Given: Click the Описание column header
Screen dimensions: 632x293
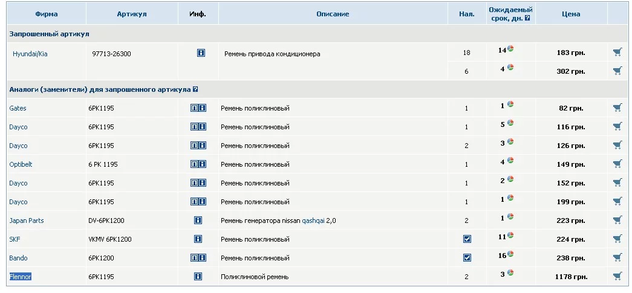Looking at the screenshot, I should [x=333, y=14].
